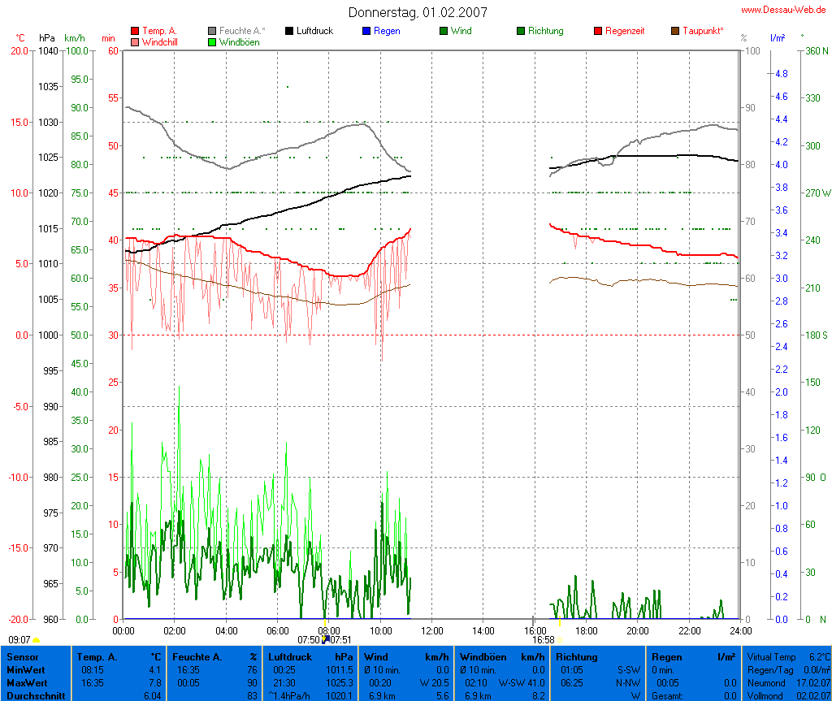Click the Richtung column header in table
Viewport: 832px width, 701px height.
click(577, 656)
